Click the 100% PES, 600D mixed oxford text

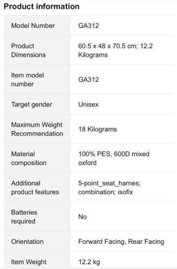[x=114, y=158]
